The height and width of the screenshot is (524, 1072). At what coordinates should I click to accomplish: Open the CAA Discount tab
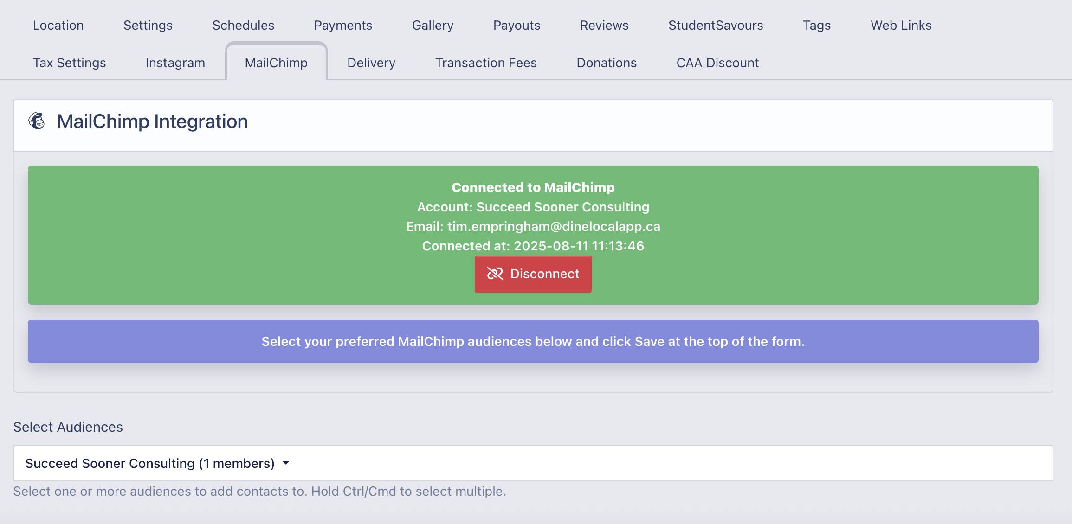pyautogui.click(x=717, y=63)
